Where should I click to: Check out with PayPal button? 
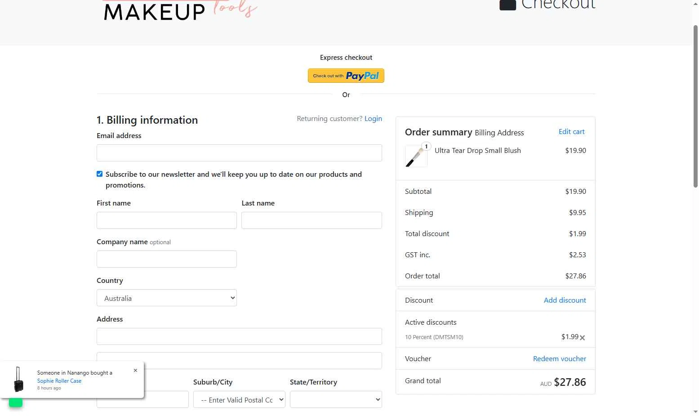(346, 76)
